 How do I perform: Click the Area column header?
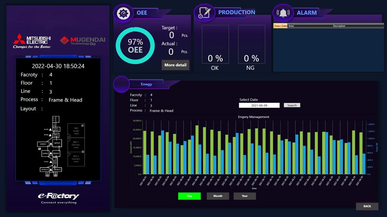(x=291, y=26)
